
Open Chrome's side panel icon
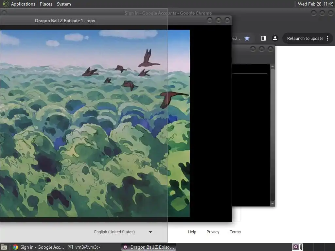[263, 38]
